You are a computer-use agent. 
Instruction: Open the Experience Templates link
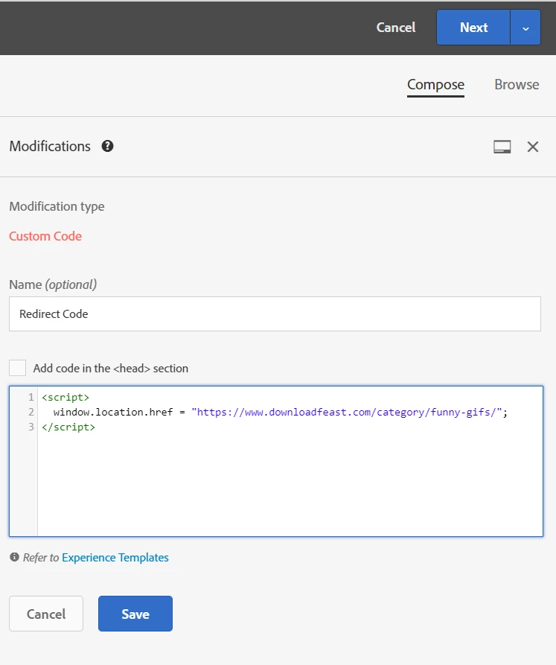click(x=115, y=557)
